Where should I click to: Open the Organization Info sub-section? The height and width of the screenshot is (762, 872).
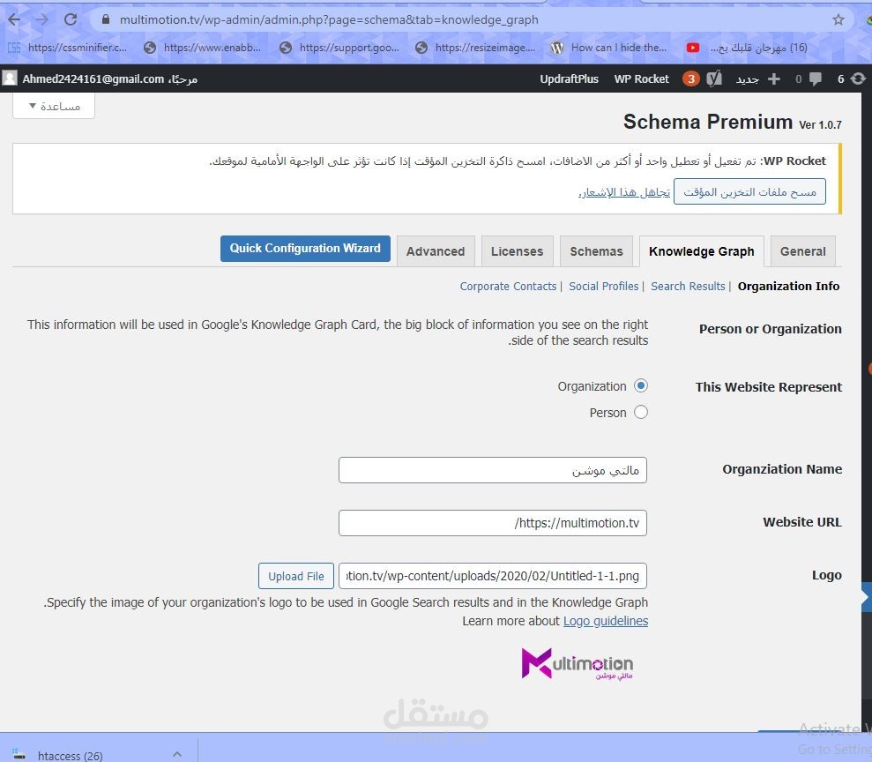click(788, 287)
